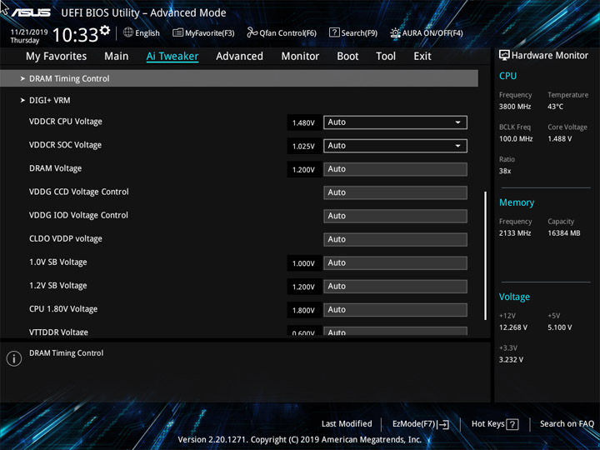
Task: Click CPU 1.80V Voltage Auto field
Action: click(395, 309)
